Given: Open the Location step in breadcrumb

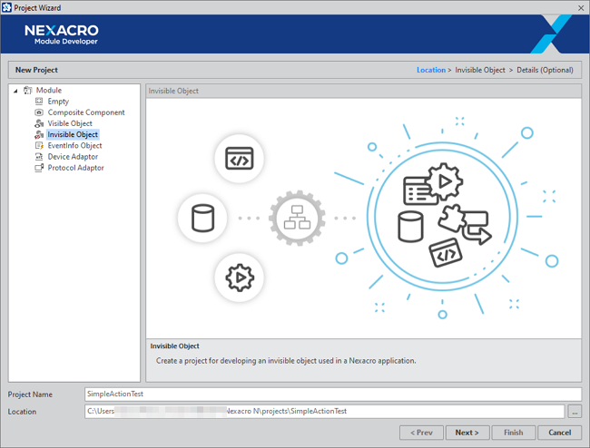Looking at the screenshot, I should [x=430, y=70].
